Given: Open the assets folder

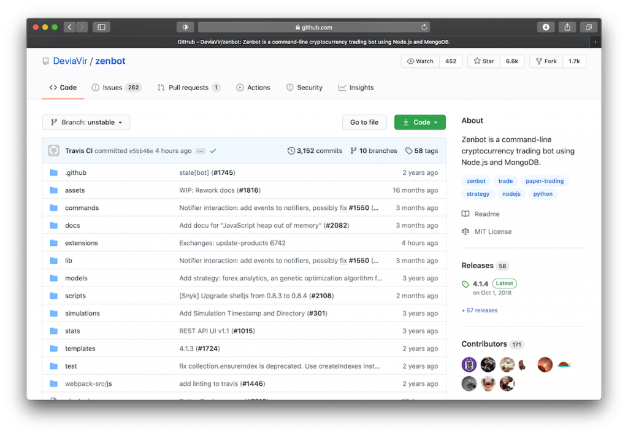Looking at the screenshot, I should pos(75,190).
